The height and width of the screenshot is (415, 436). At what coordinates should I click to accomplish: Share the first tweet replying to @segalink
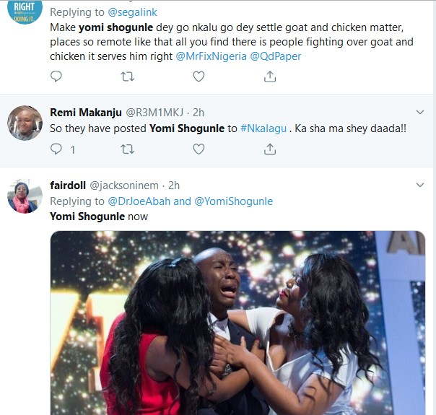pyautogui.click(x=270, y=76)
